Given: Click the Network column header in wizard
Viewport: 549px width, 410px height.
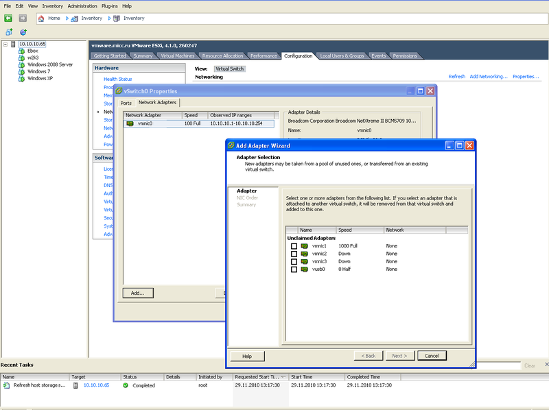Looking at the screenshot, I should pyautogui.click(x=415, y=230).
